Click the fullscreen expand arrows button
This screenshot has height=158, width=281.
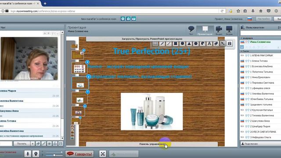tap(103, 154)
